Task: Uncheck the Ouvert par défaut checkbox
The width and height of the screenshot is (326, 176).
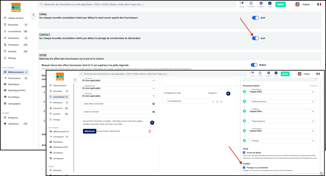Action: pos(244,152)
